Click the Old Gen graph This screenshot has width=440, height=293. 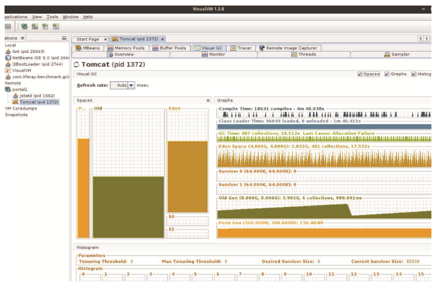coord(324,210)
